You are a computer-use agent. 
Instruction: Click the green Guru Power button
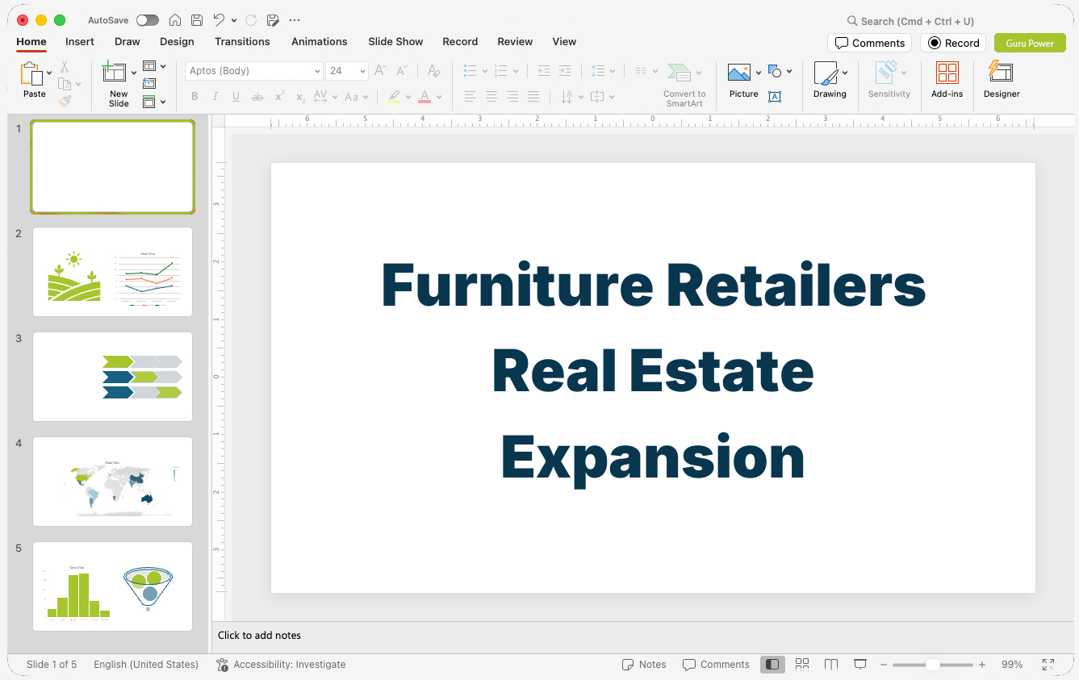[1030, 43]
